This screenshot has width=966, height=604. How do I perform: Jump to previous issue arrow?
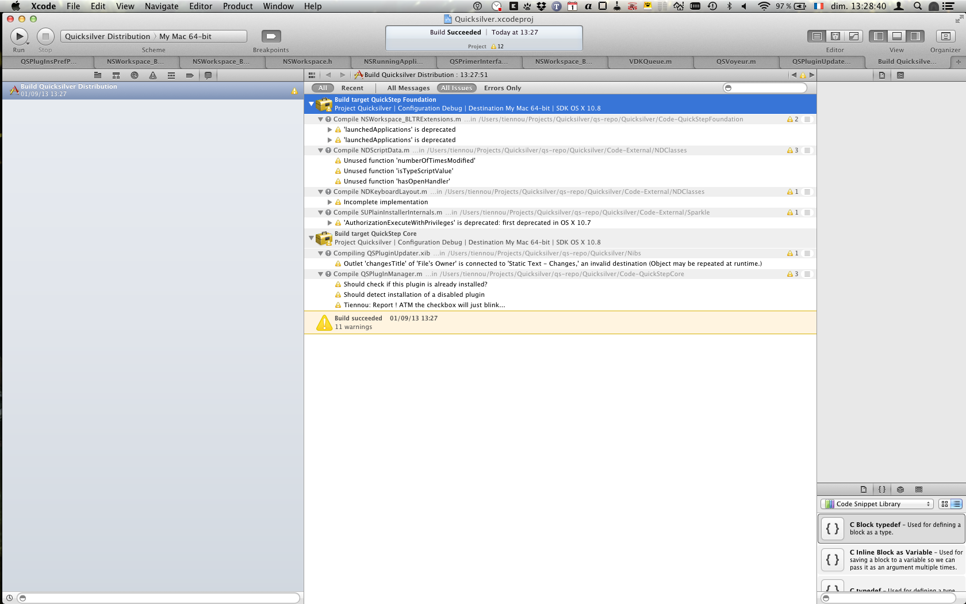click(794, 75)
